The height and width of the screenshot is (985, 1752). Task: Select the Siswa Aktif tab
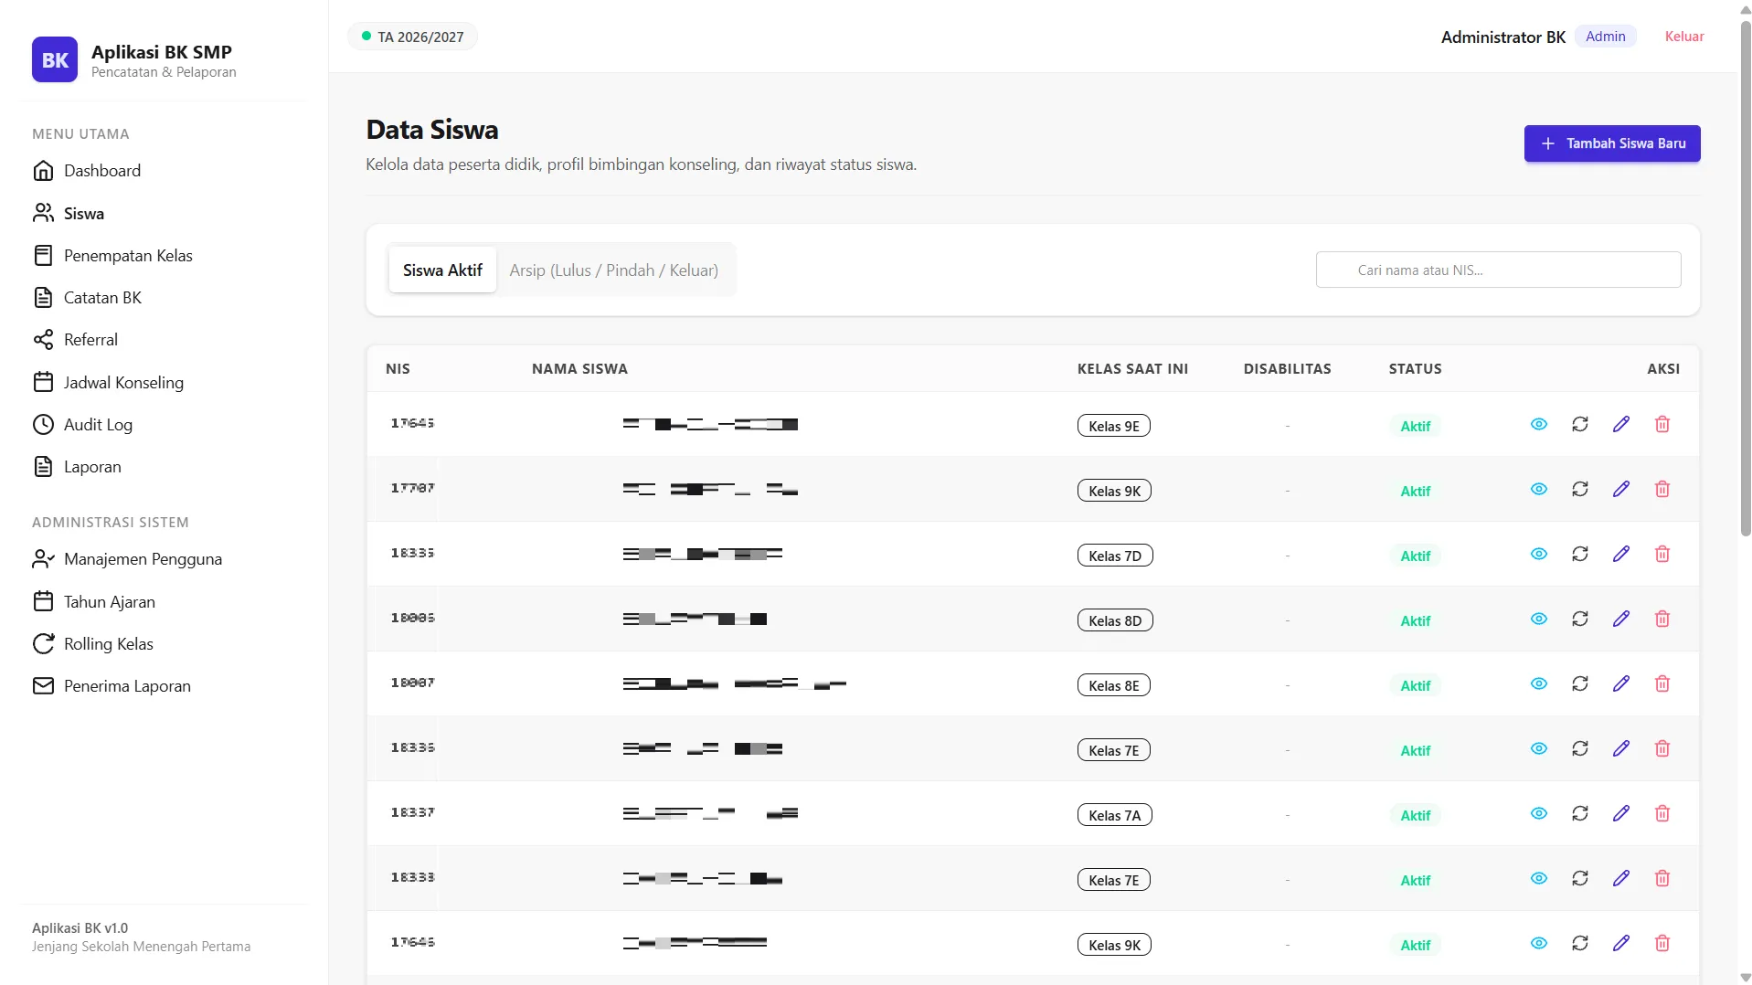(442, 270)
